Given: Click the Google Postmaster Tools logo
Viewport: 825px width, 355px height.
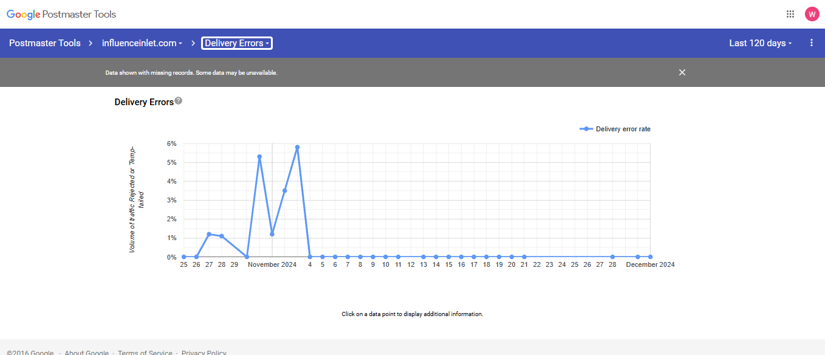Looking at the screenshot, I should click(x=61, y=14).
